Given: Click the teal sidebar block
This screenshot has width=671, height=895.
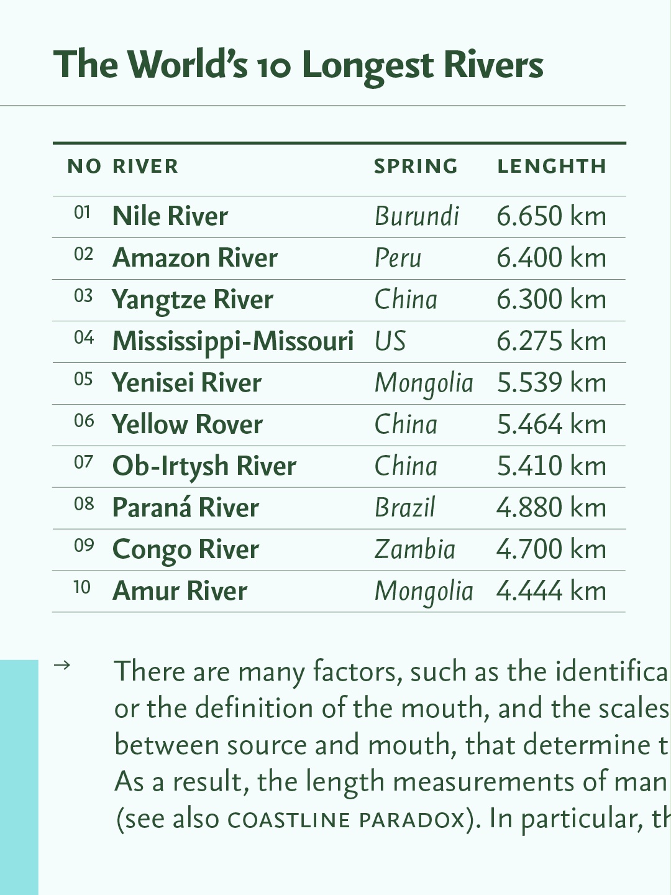Looking at the screenshot, I should click(19, 778).
